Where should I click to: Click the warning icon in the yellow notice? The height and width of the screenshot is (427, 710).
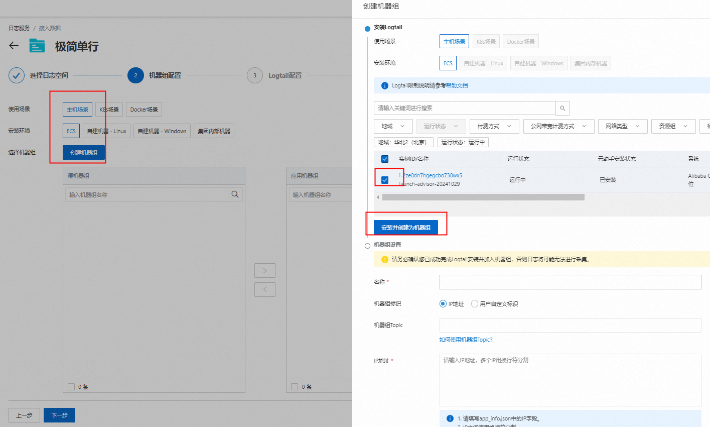[x=385, y=259]
